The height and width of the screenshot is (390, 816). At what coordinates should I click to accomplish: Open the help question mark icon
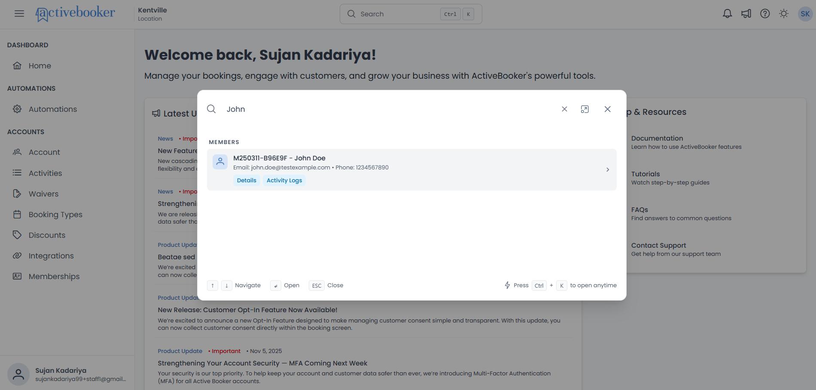[x=765, y=14]
